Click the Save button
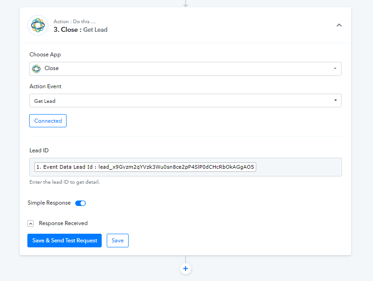 click(x=118, y=241)
